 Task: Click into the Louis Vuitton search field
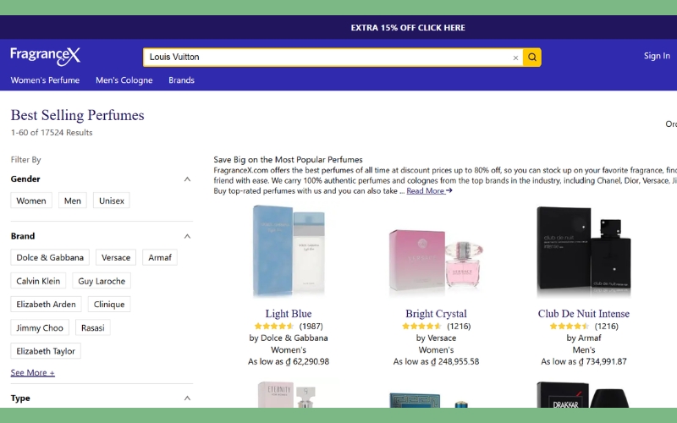coord(326,58)
